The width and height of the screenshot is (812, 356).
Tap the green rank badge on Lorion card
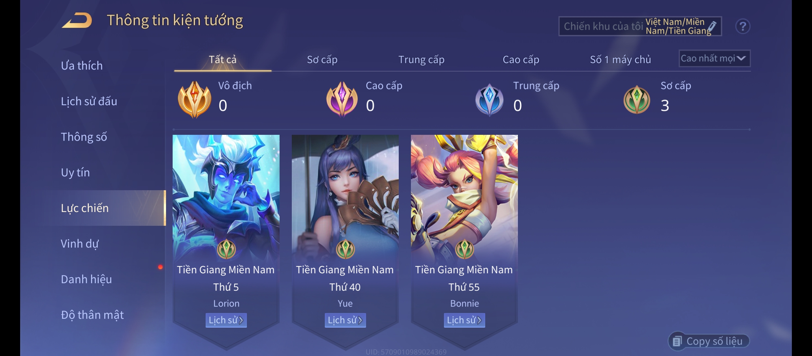(226, 249)
